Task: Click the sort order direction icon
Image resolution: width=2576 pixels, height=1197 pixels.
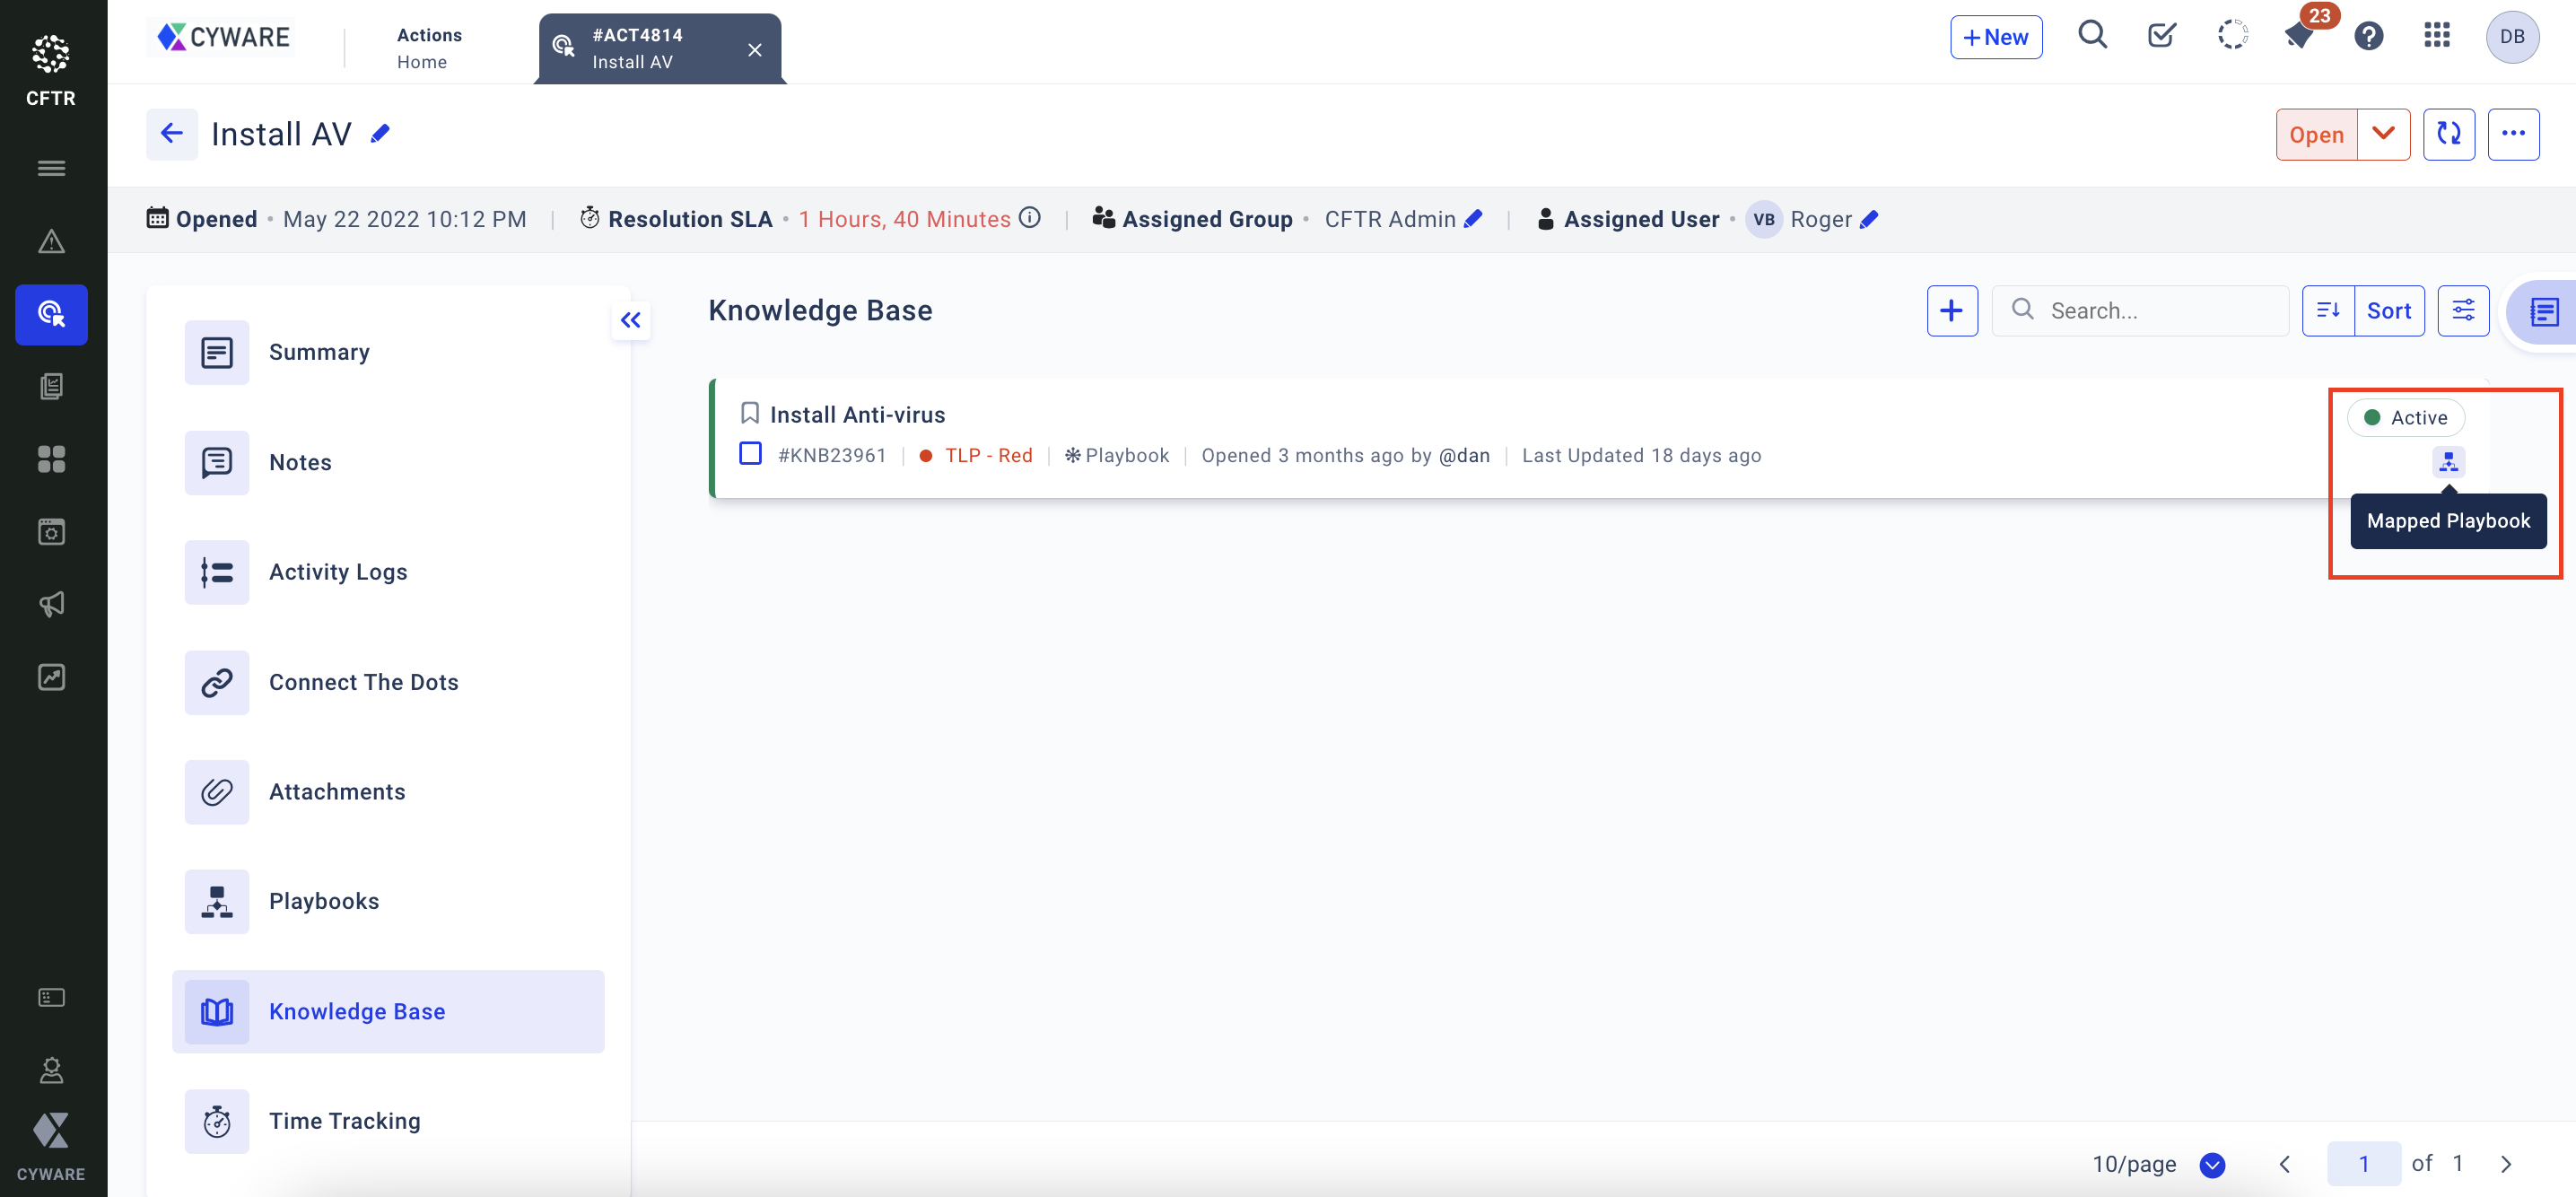Action: (x=2327, y=311)
